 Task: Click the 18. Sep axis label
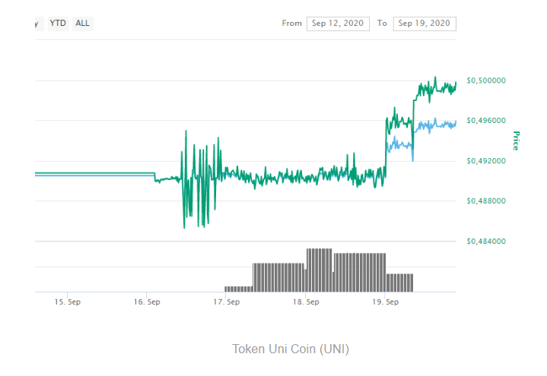[x=306, y=302]
